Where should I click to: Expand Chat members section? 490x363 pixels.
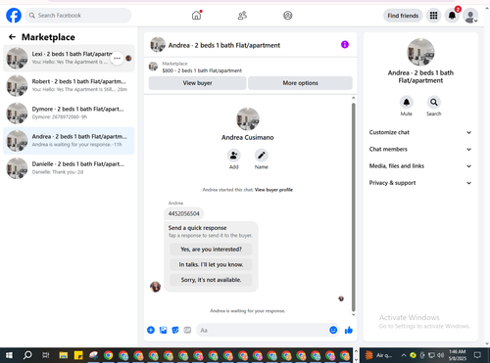[x=420, y=150]
